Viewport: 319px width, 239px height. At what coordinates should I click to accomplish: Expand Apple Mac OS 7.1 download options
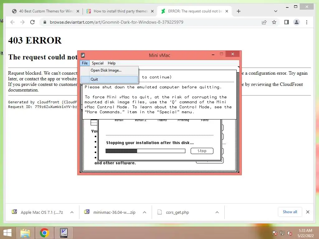[x=72, y=212]
